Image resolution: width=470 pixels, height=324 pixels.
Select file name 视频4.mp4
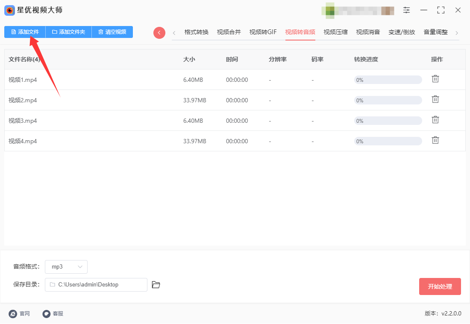(23, 141)
